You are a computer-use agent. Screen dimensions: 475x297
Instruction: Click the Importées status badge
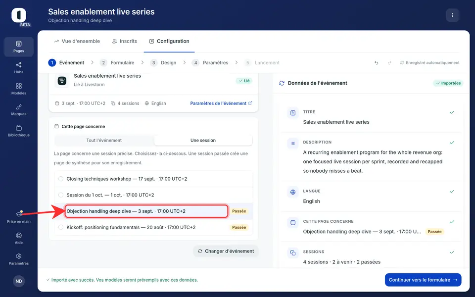click(x=448, y=83)
